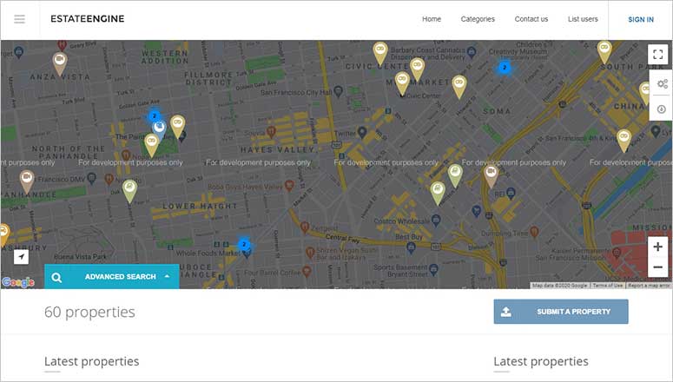673x382 pixels.
Task: Click the ESTATEENGINE logo
Action: [x=88, y=19]
